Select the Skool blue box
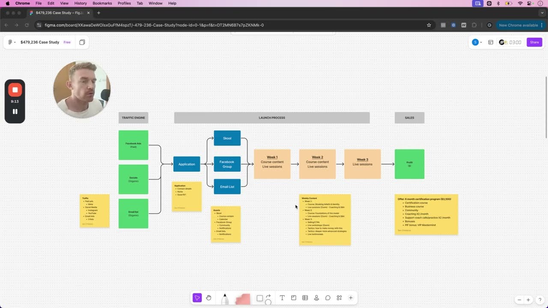The width and height of the screenshot is (548, 308). click(x=227, y=138)
